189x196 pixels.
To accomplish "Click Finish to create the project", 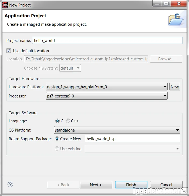I will pos(131,185).
